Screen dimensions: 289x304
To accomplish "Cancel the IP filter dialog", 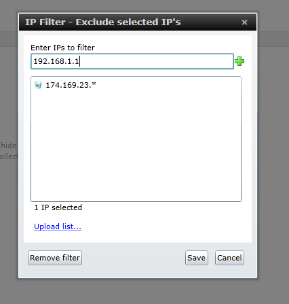I will pyautogui.click(x=229, y=258).
